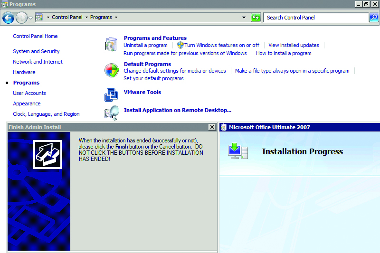This screenshot has height=253, width=380.
Task: Click the search magnifier button
Action: click(x=374, y=18)
